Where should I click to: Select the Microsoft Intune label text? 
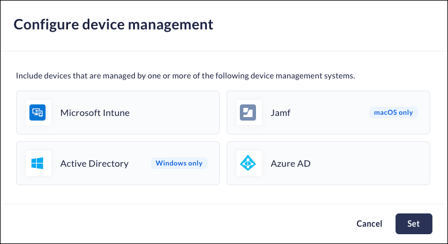coord(95,112)
